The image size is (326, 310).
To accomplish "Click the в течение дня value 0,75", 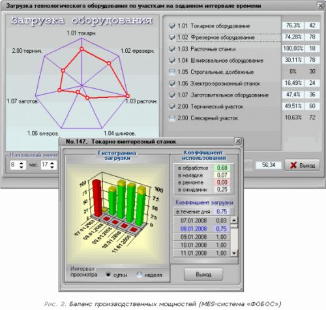I will [222, 211].
